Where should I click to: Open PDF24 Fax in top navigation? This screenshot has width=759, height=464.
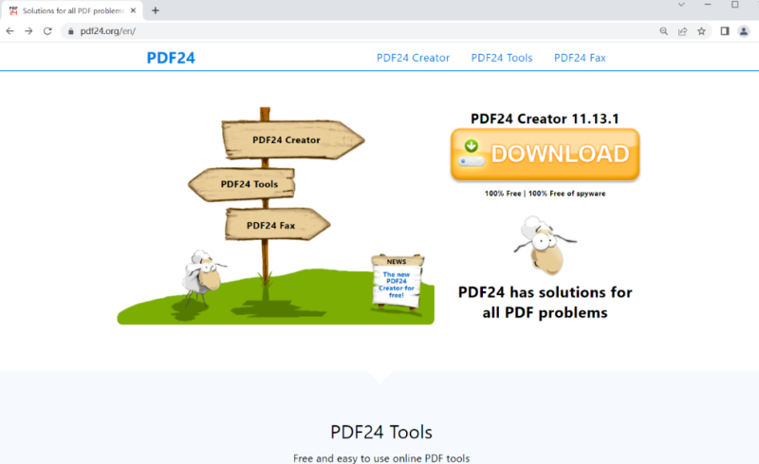[580, 58]
